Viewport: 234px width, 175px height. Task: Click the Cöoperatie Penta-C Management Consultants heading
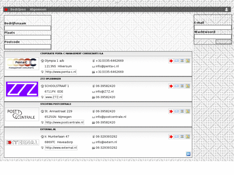click(x=72, y=54)
